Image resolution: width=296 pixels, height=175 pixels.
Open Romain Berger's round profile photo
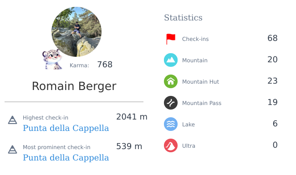77,32
